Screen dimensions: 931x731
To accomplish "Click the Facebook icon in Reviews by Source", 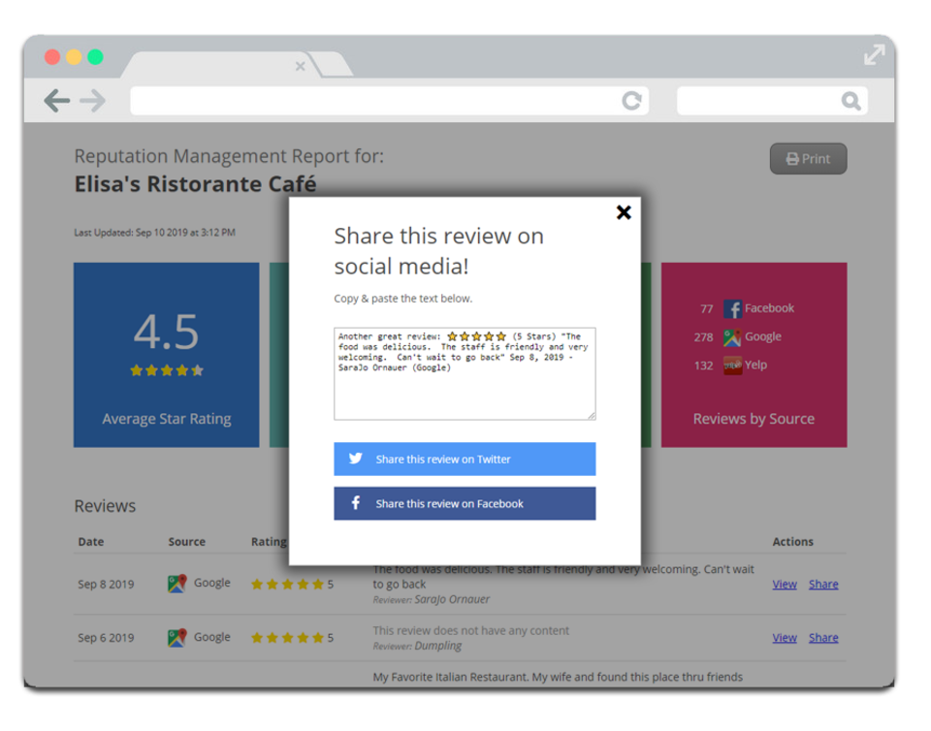I will coord(732,308).
